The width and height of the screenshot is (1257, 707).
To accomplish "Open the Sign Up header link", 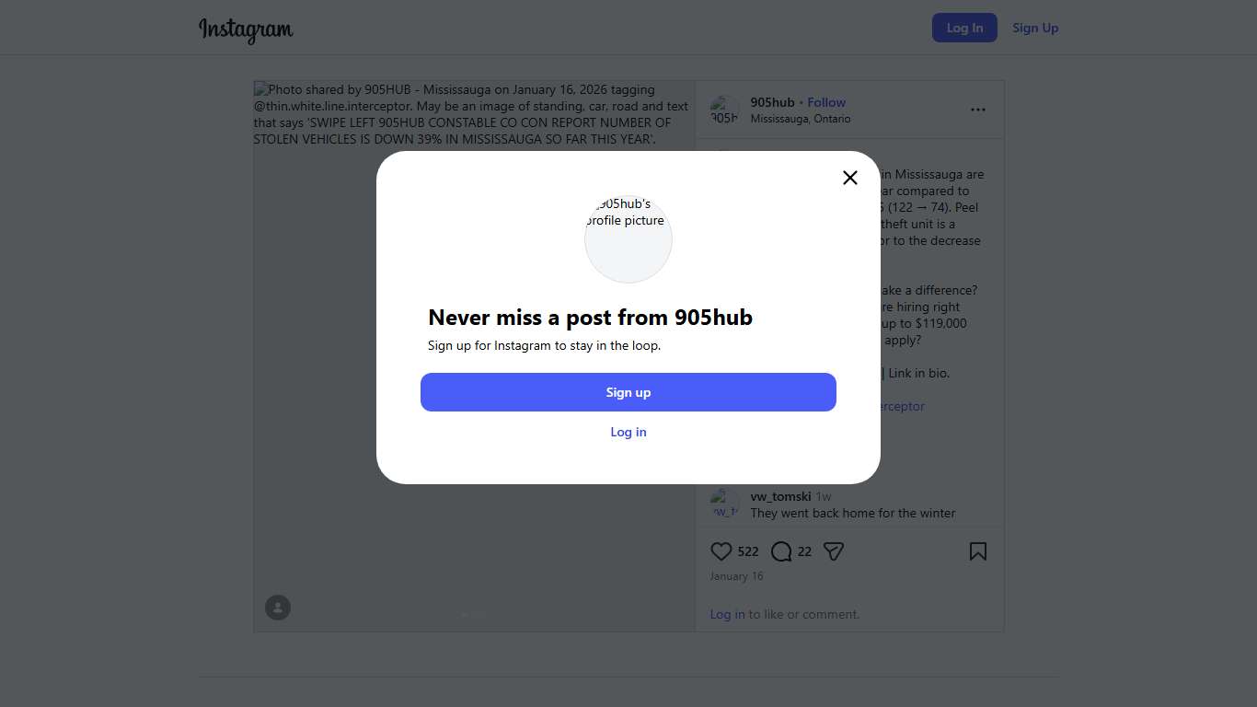I will tap(1035, 28).
